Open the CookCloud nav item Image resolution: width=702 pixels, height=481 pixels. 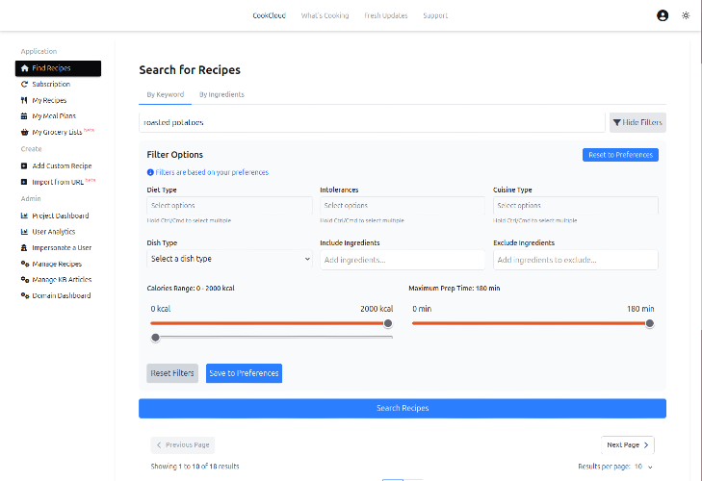(269, 15)
